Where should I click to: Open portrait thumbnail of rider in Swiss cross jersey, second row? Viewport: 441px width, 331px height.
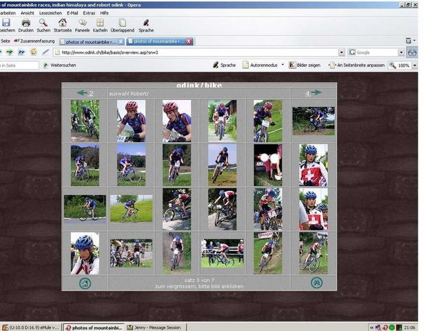pos(314,165)
